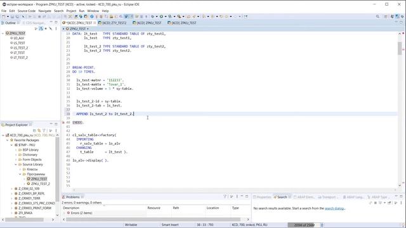The image size is (406, 228).
Task: Collapse the Favorite Packages node
Action: [7, 140]
